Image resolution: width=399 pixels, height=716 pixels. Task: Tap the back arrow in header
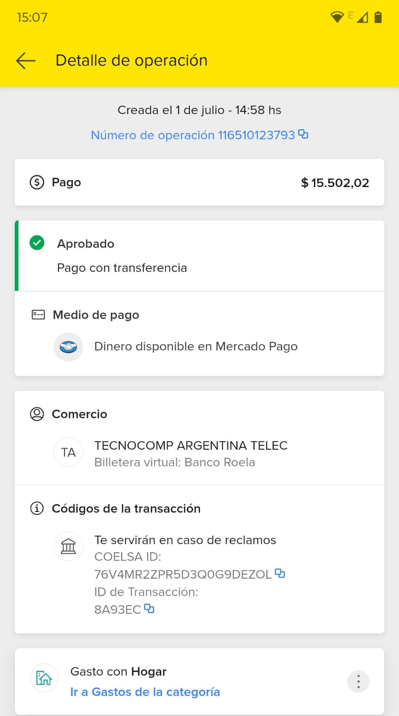[x=25, y=60]
